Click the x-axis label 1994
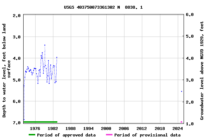Screen dimensions: 209x139 click(x=89, y=129)
